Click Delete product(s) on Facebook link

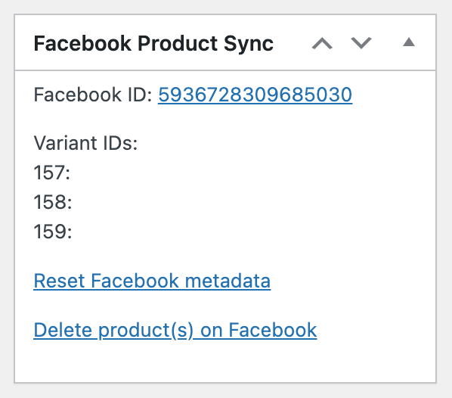175,330
